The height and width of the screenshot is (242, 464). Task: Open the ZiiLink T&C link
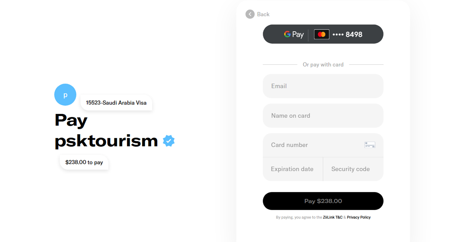coord(333,217)
